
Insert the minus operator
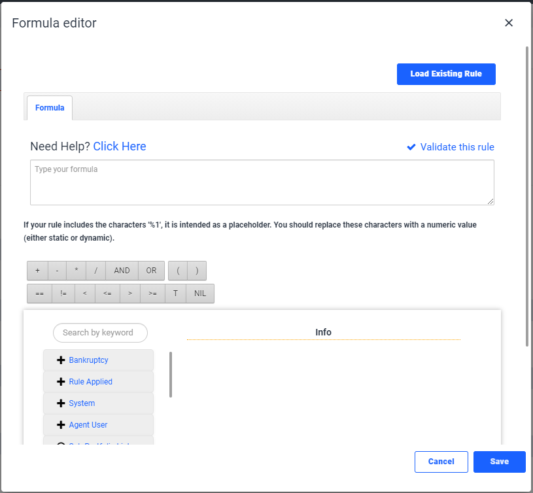(x=57, y=271)
